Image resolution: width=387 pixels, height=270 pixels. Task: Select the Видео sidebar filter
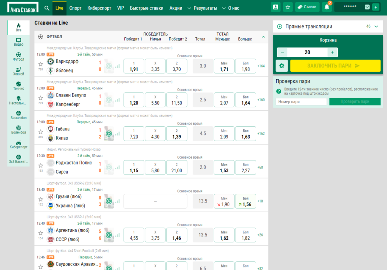pyautogui.click(x=19, y=42)
